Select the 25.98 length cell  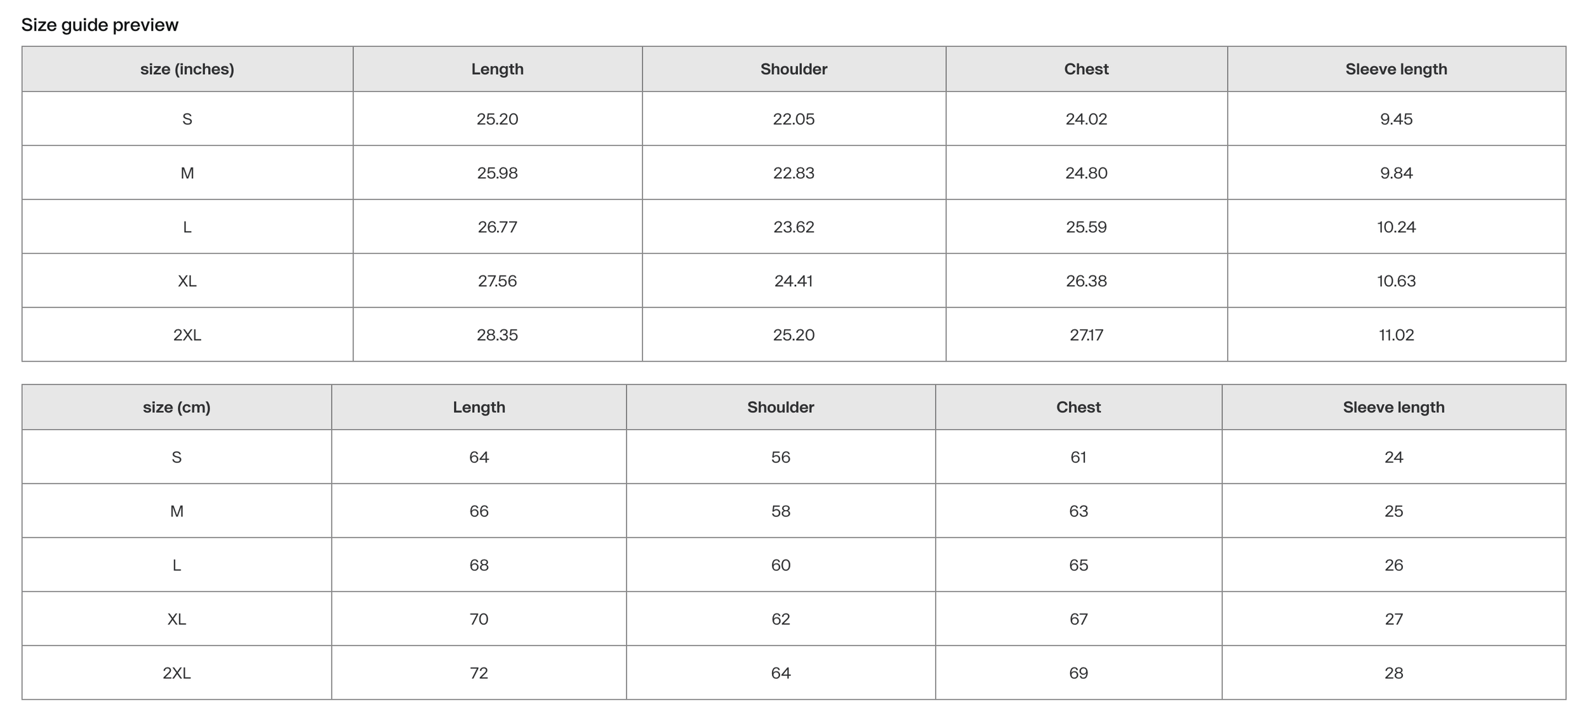tap(498, 173)
